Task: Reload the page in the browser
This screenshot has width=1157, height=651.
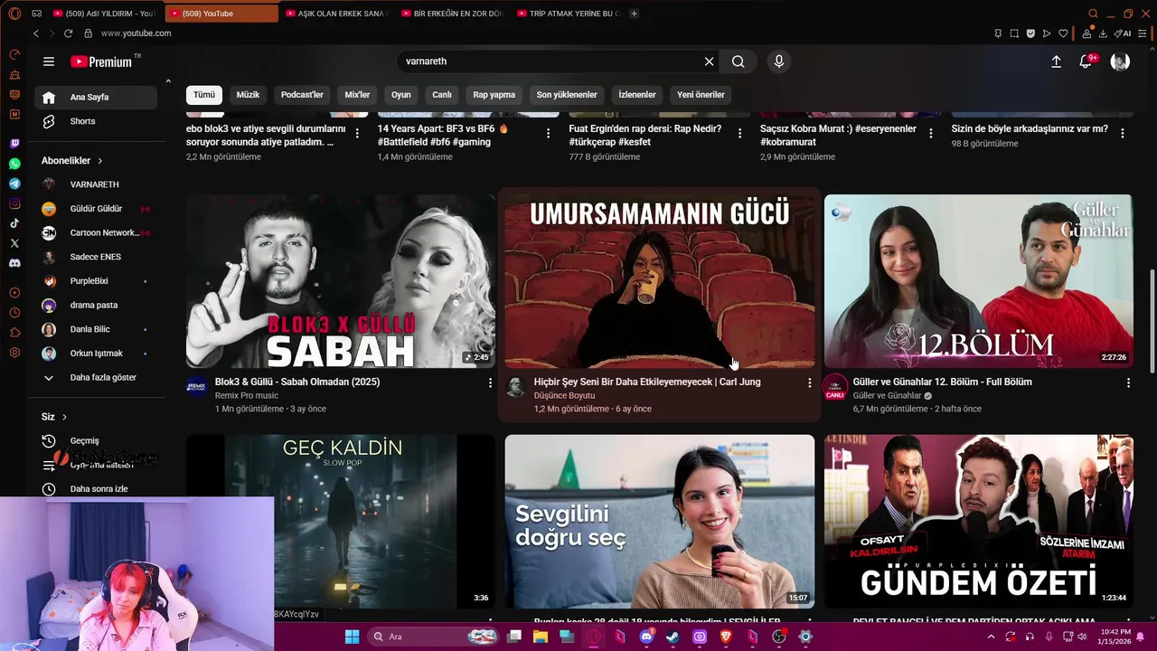Action: point(68,33)
